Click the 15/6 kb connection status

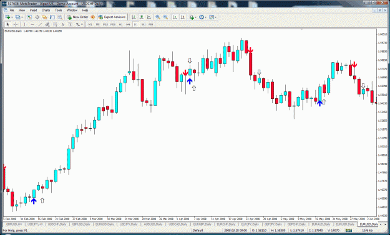tap(367, 231)
